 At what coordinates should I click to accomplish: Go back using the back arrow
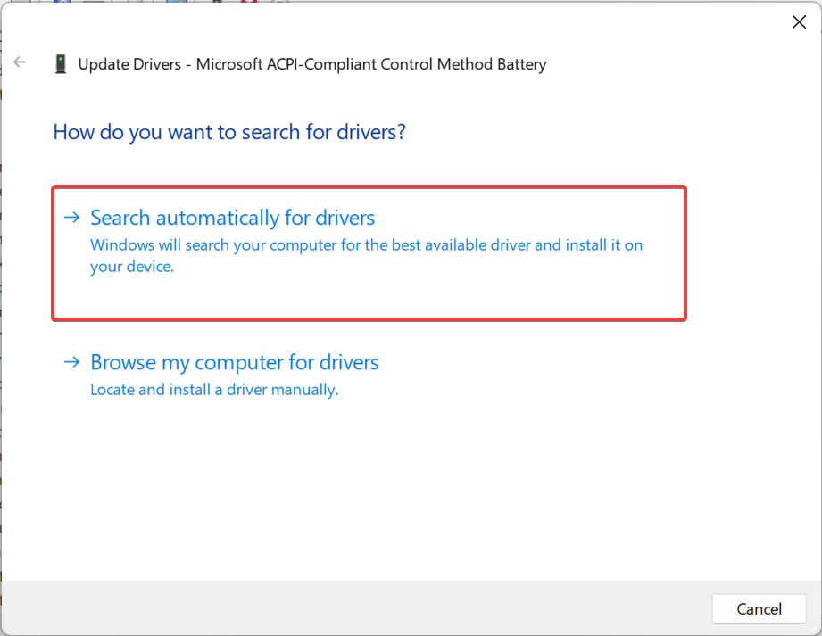pos(20,62)
